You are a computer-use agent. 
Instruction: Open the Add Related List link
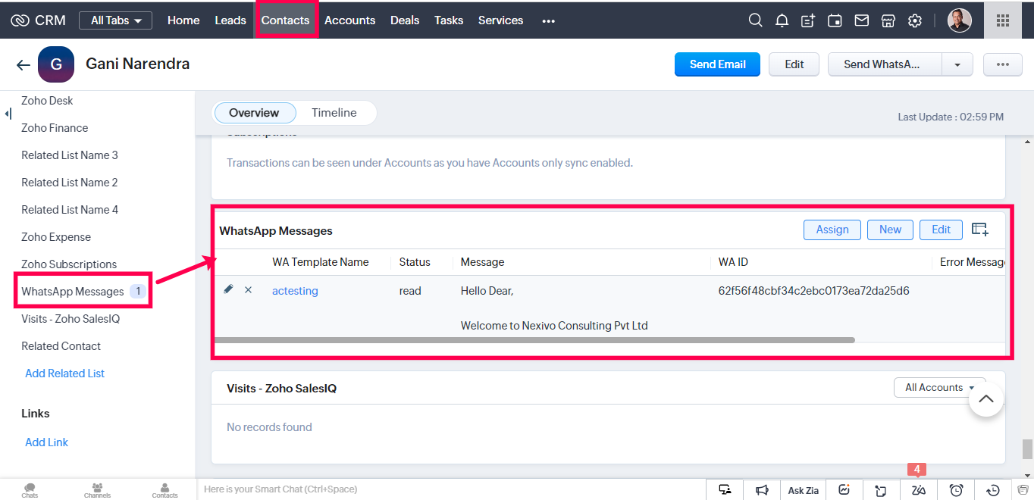click(64, 373)
